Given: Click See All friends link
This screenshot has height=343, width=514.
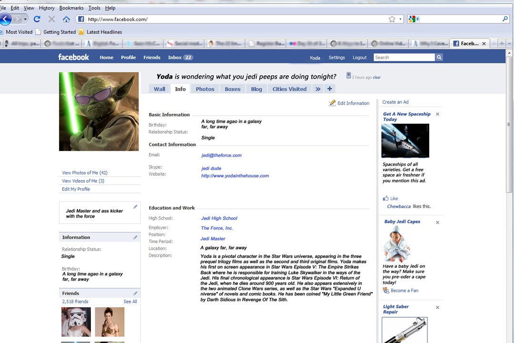Looking at the screenshot, I should click(130, 301).
